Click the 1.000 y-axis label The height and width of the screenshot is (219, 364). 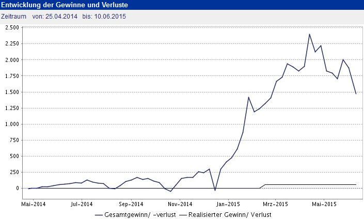12,124
